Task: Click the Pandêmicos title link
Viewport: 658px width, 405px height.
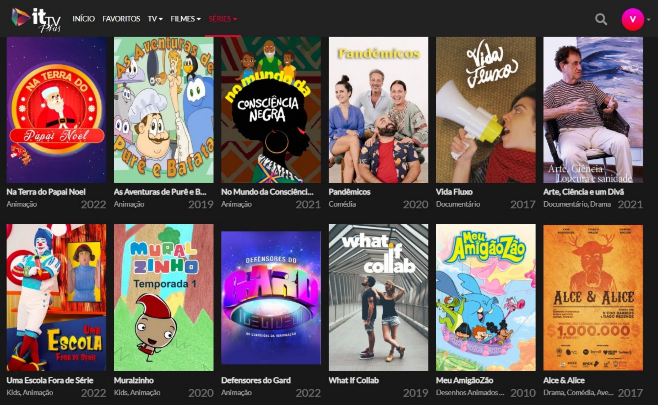Action: [349, 192]
